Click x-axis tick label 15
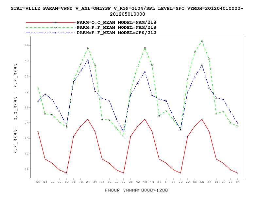The image size is (259, 200). coord(74,182)
